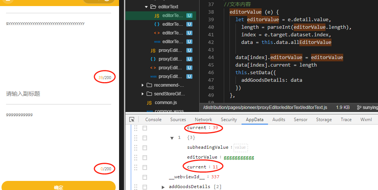Open actions square for addGoodsDetails row
This screenshot has width=378, height=190.
[145, 187]
